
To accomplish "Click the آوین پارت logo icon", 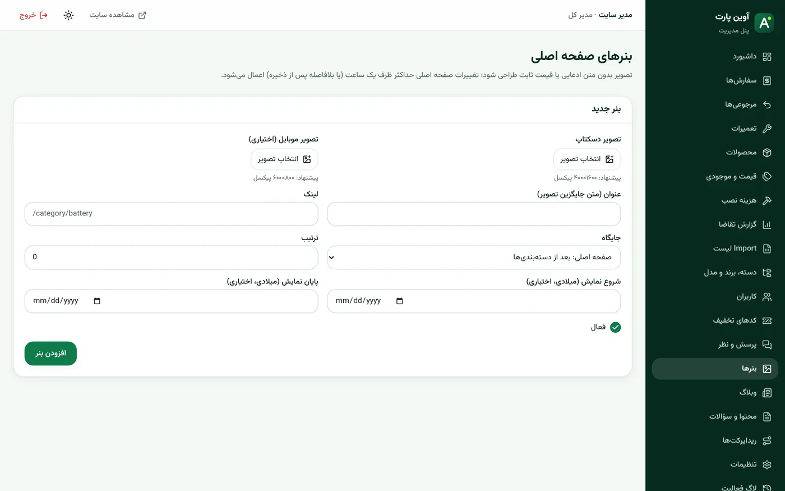I will [764, 22].
